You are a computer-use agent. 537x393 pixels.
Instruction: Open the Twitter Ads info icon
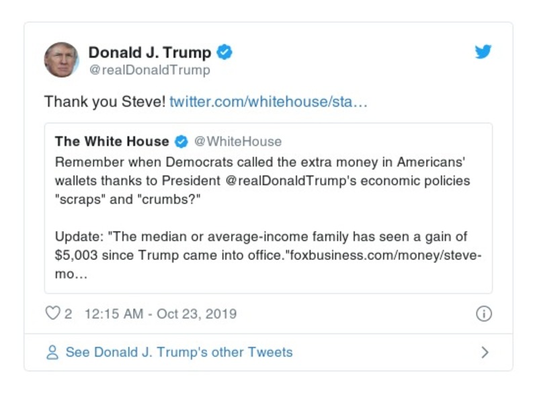483,314
